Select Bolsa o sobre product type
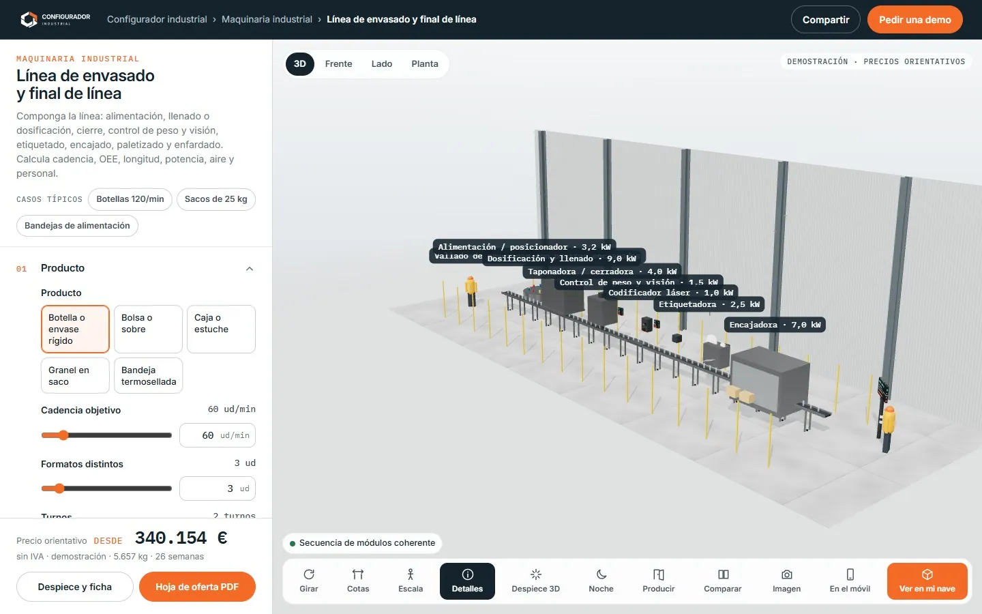 tap(148, 329)
